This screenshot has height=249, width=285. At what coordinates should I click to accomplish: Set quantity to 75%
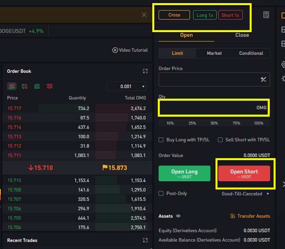pos(236,123)
